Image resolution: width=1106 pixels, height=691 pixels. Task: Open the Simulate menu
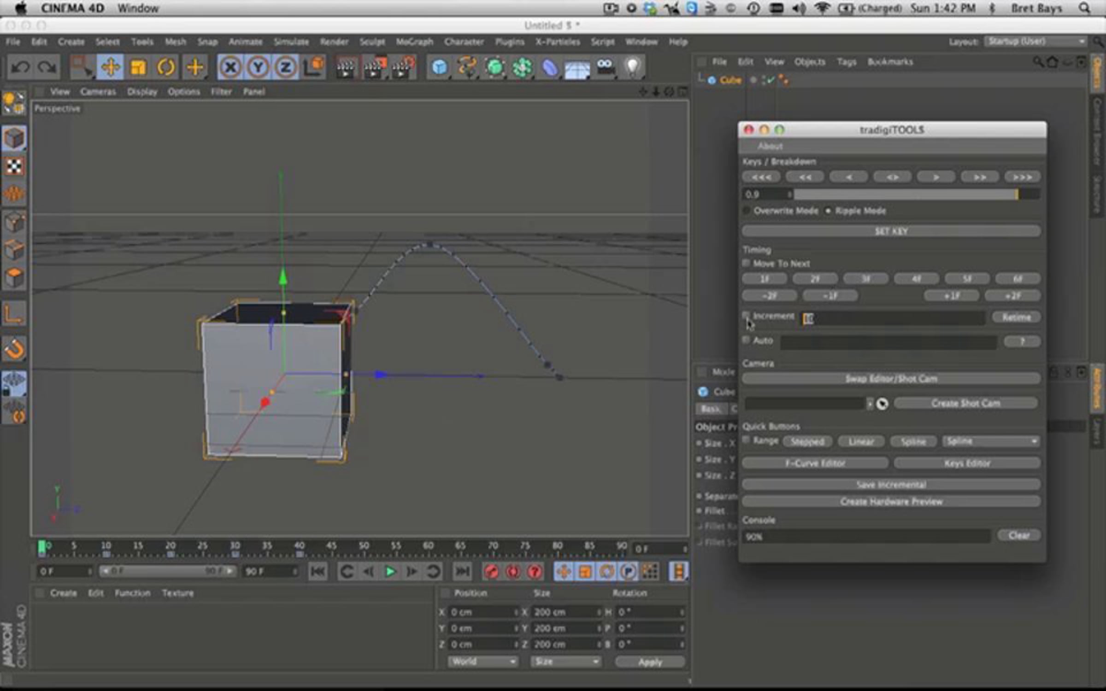(291, 42)
